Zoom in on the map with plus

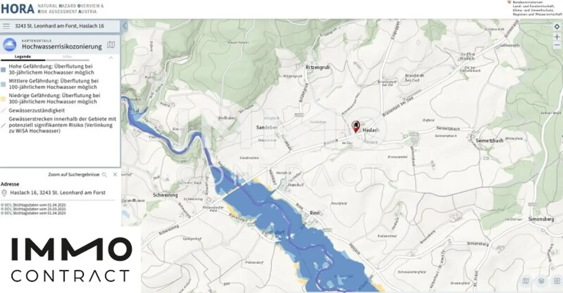click(x=557, y=37)
